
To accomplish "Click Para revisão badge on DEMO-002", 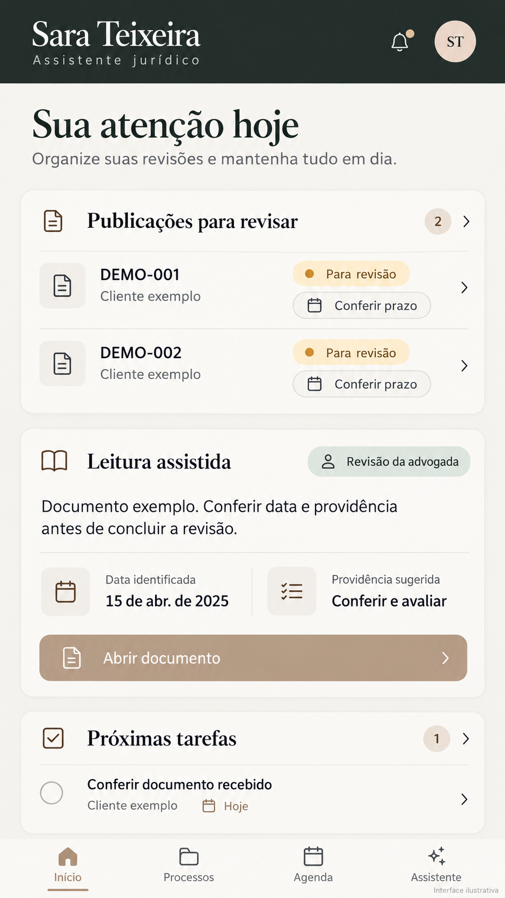I will 351,352.
